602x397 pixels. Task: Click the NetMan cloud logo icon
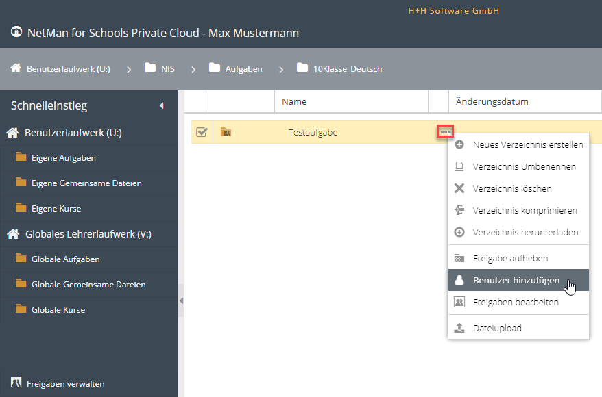tap(16, 32)
